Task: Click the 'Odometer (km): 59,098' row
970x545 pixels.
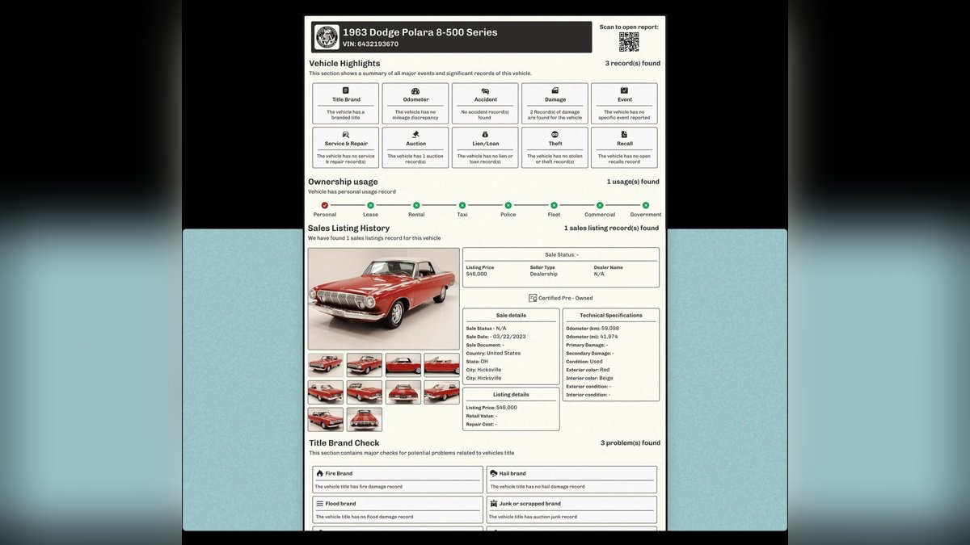Action: tap(593, 329)
